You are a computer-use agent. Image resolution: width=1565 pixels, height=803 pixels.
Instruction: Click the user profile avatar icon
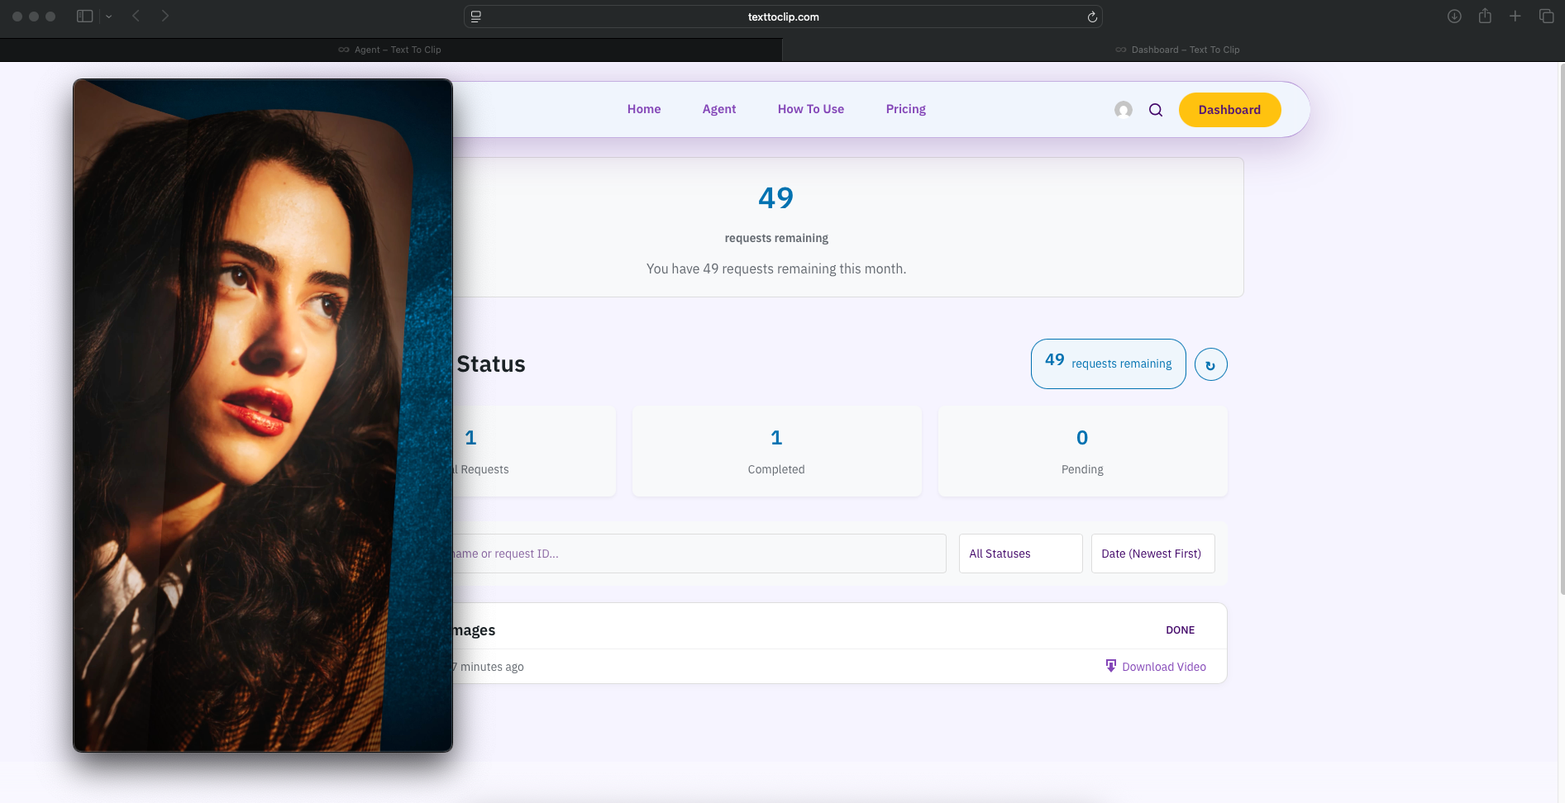pyautogui.click(x=1123, y=110)
